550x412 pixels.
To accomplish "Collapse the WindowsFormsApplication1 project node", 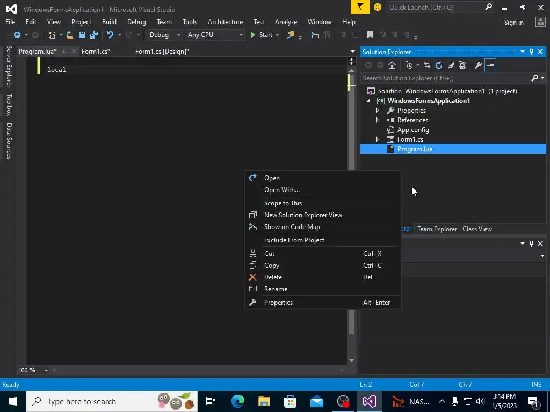I will click(x=368, y=101).
